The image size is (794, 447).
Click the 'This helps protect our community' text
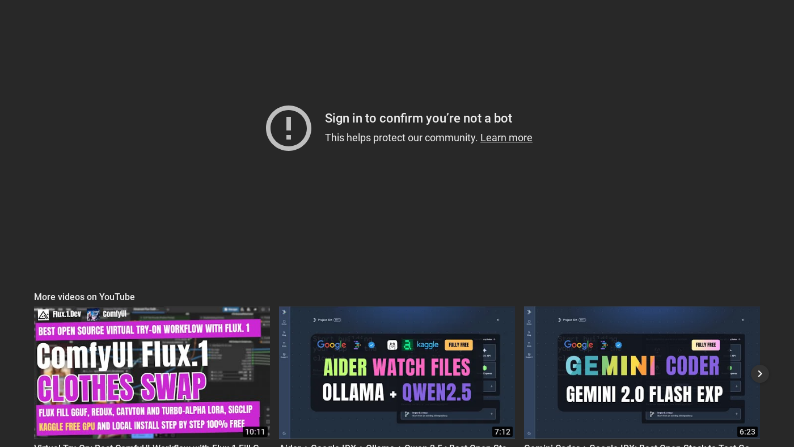[402, 138]
